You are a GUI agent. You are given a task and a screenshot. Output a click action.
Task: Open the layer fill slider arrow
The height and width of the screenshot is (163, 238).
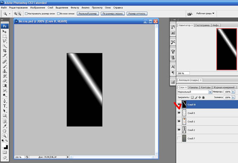(x=233, y=97)
